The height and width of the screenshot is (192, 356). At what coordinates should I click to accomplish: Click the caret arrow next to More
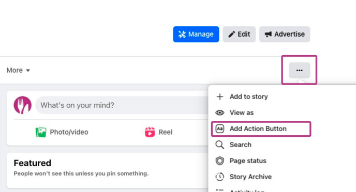28,70
